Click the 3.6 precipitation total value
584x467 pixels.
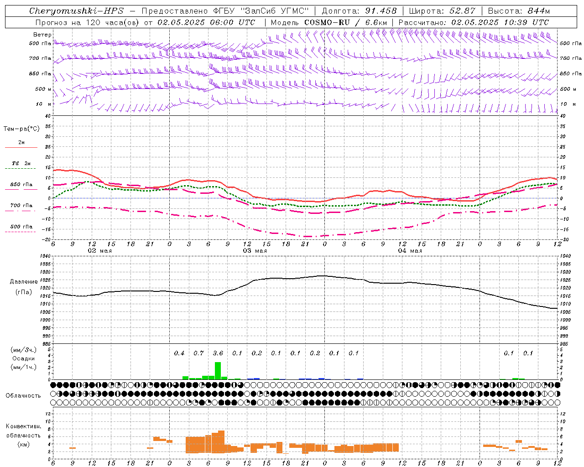[x=218, y=353]
